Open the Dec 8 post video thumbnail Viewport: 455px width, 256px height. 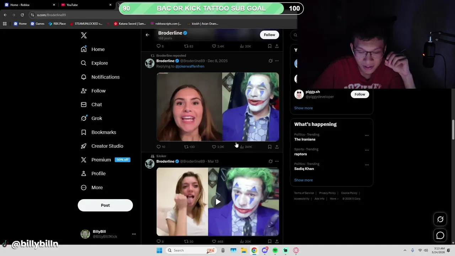(218, 107)
